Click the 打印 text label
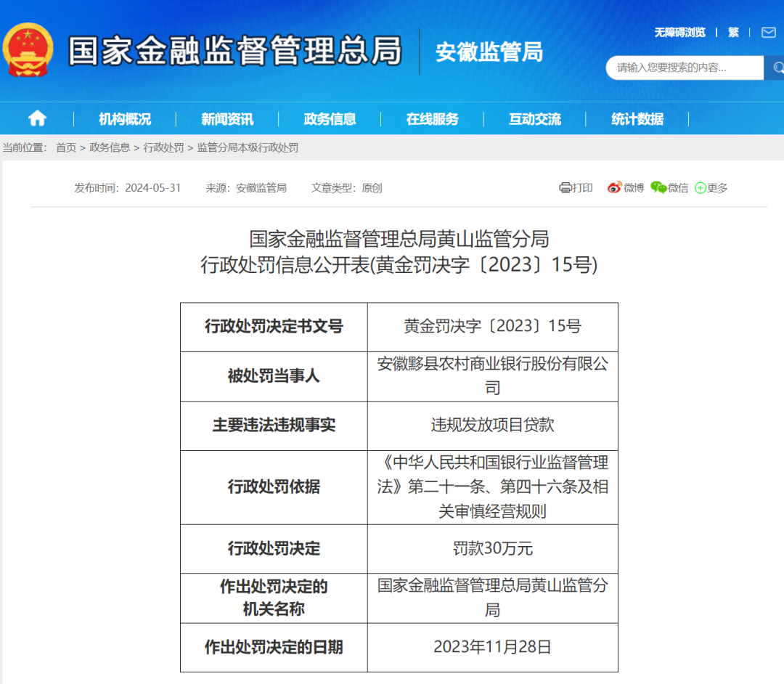 click(582, 188)
